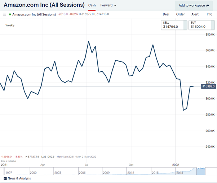The width and height of the screenshot is (217, 183).
Task: Click the 2022 date axis label
Action: click(176, 165)
